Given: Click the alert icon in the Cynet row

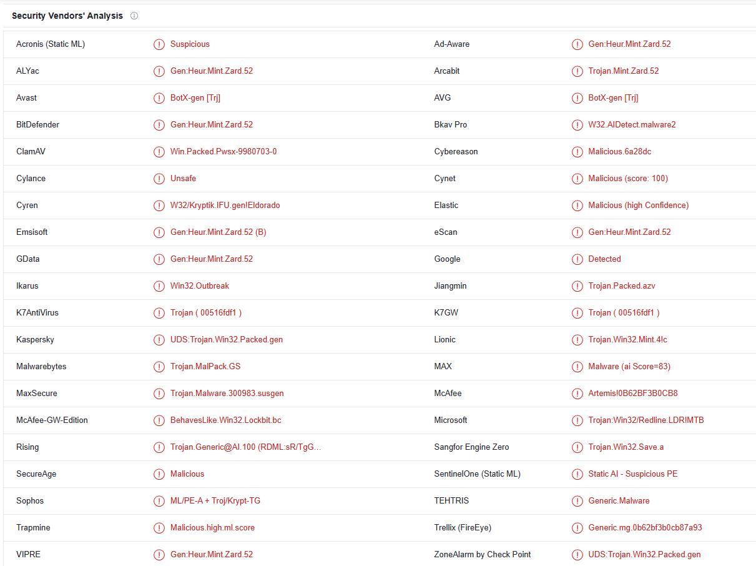Looking at the screenshot, I should [577, 179].
